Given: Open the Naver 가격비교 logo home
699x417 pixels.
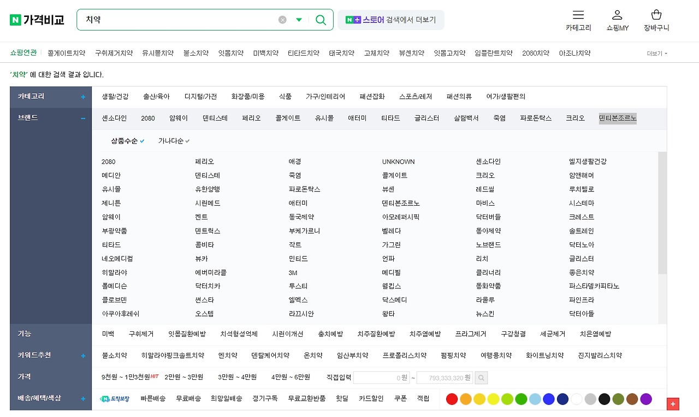Looking at the screenshot, I should click(x=37, y=20).
